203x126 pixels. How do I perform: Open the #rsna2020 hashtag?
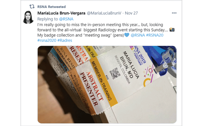pyautogui.click(x=47, y=40)
